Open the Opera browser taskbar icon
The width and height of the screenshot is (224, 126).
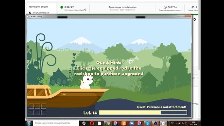coord(92,123)
